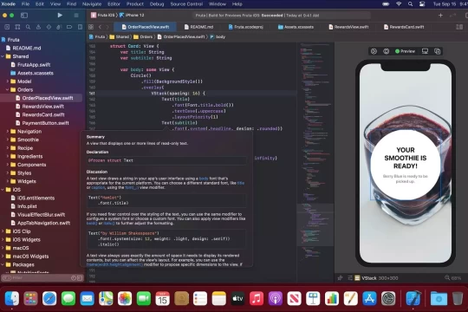The height and width of the screenshot is (312, 468).
Task: Open the Product menu
Action: point(135,3)
